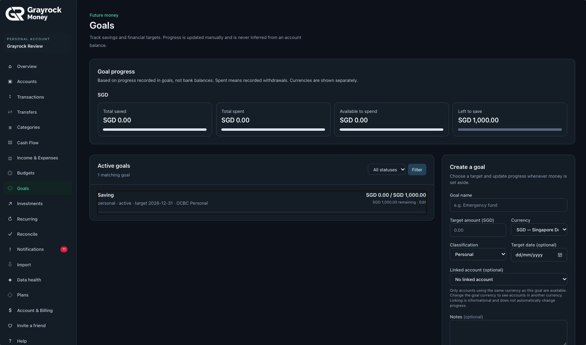
Task: Click the notifications badge showing 11
Action: point(64,249)
